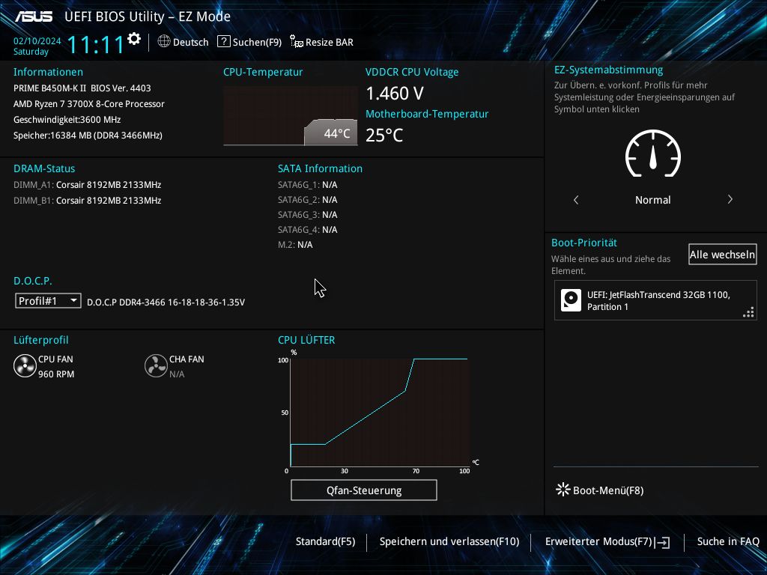
Task: Click the DRAM-Status heading
Action: pyautogui.click(x=44, y=168)
